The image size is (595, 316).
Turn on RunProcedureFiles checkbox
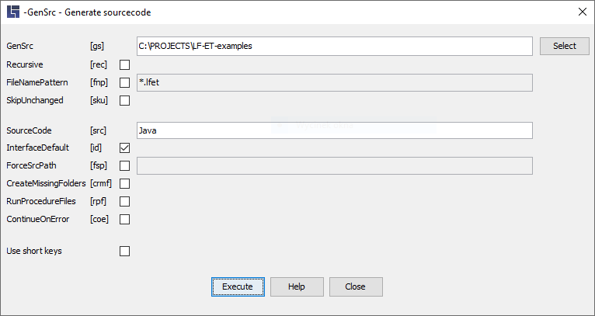tap(124, 201)
